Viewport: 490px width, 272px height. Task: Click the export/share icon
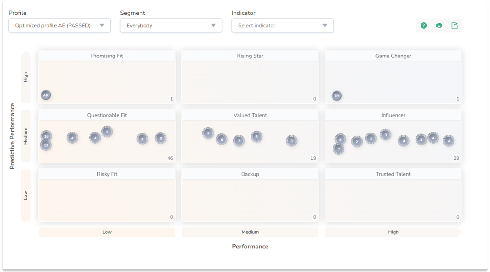coord(454,25)
